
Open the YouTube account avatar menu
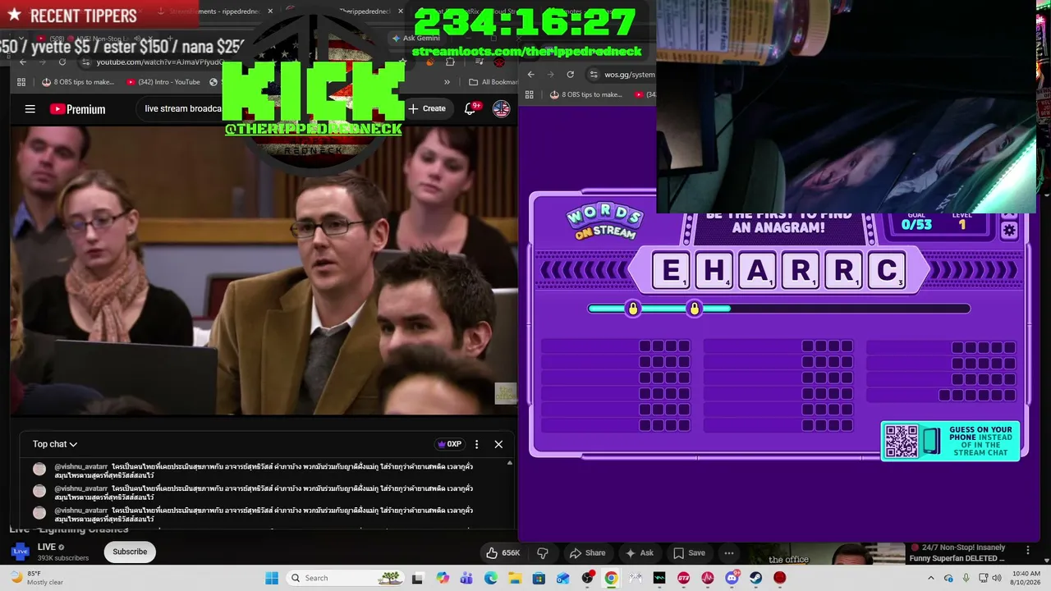click(x=501, y=108)
